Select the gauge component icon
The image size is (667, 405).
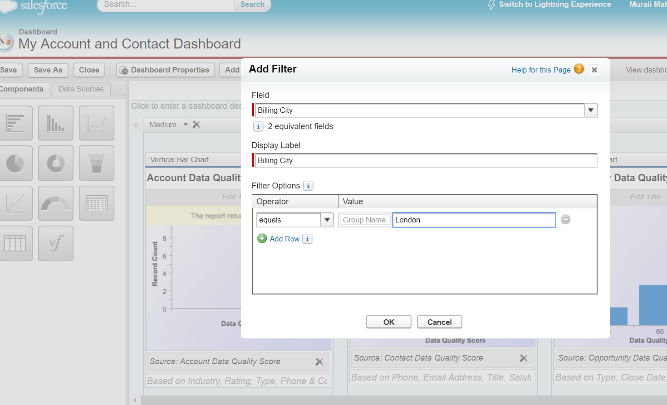(56, 203)
